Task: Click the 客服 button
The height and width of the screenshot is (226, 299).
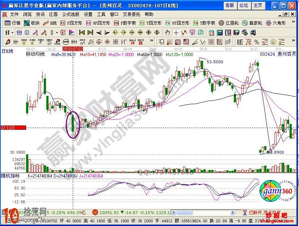Action: pos(230,5)
